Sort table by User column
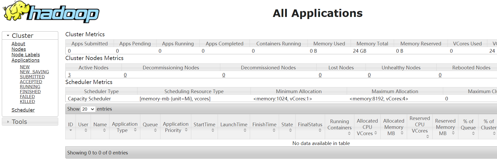The height and width of the screenshot is (162, 497). (x=83, y=127)
